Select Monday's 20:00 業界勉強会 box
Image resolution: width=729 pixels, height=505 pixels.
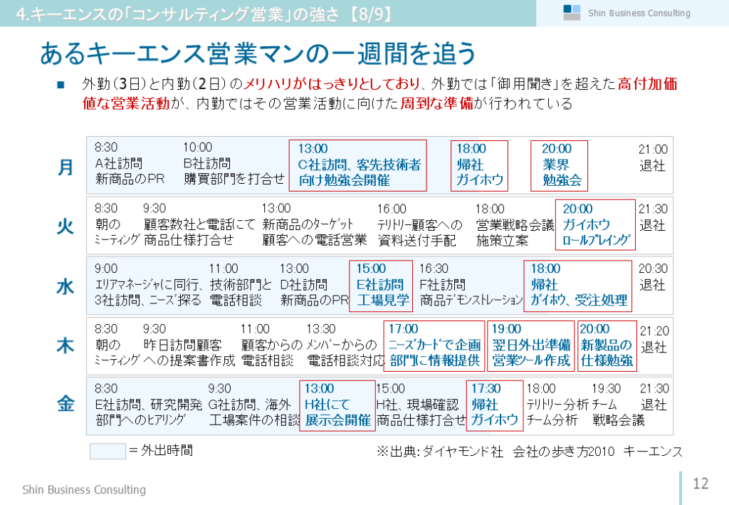560,165
